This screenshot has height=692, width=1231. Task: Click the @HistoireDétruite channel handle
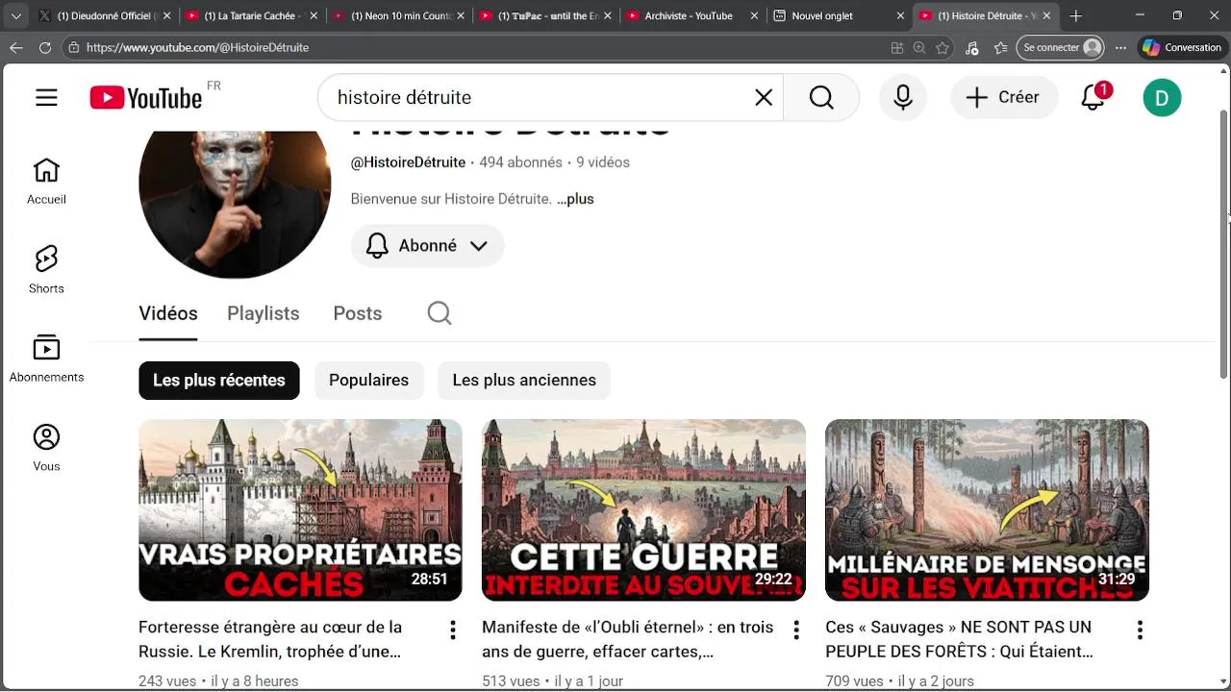408,162
